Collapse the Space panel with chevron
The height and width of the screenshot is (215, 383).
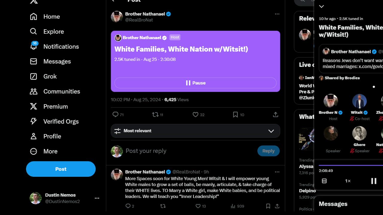(x=322, y=6)
